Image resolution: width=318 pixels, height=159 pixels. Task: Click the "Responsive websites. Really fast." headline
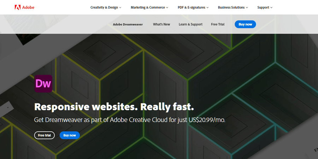[114, 107]
